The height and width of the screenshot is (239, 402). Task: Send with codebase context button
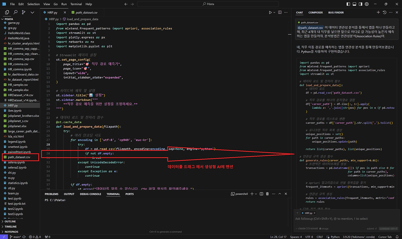[x=389, y=229]
